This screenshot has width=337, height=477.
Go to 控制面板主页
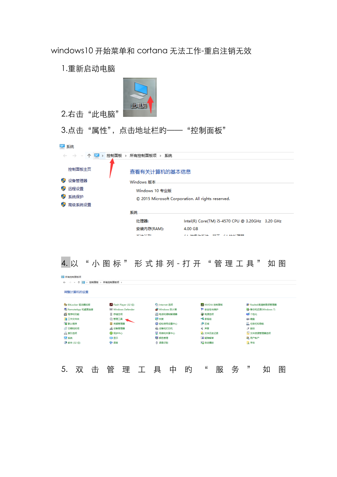point(79,169)
